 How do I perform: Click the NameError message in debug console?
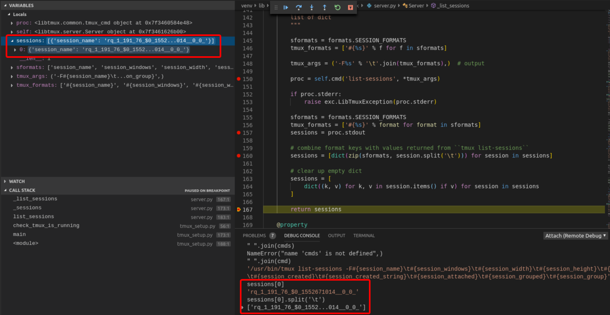(x=315, y=254)
